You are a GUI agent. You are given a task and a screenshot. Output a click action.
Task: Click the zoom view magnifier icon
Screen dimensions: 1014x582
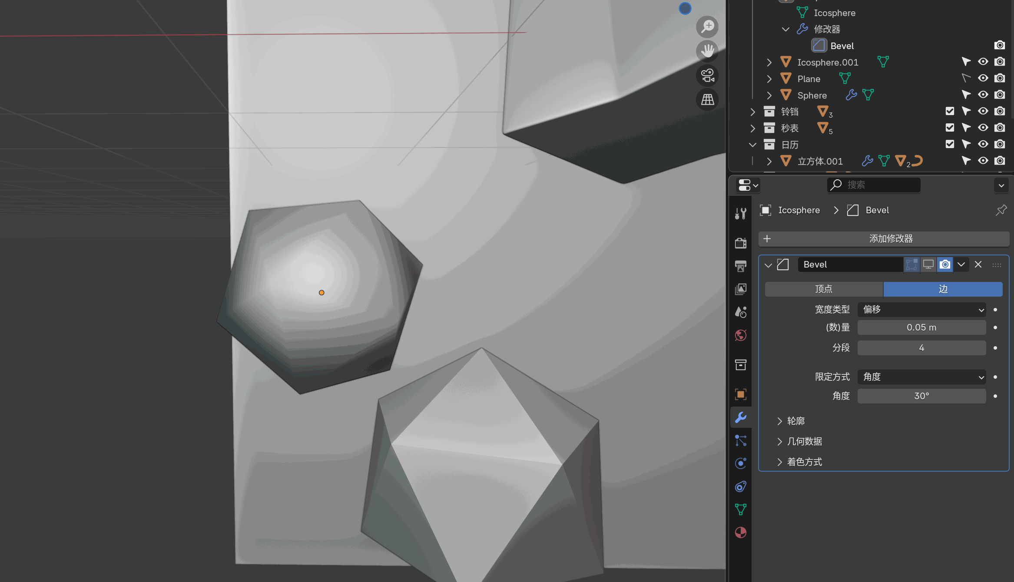click(x=707, y=26)
